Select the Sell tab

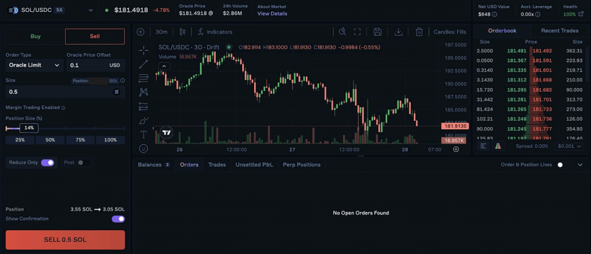click(95, 37)
